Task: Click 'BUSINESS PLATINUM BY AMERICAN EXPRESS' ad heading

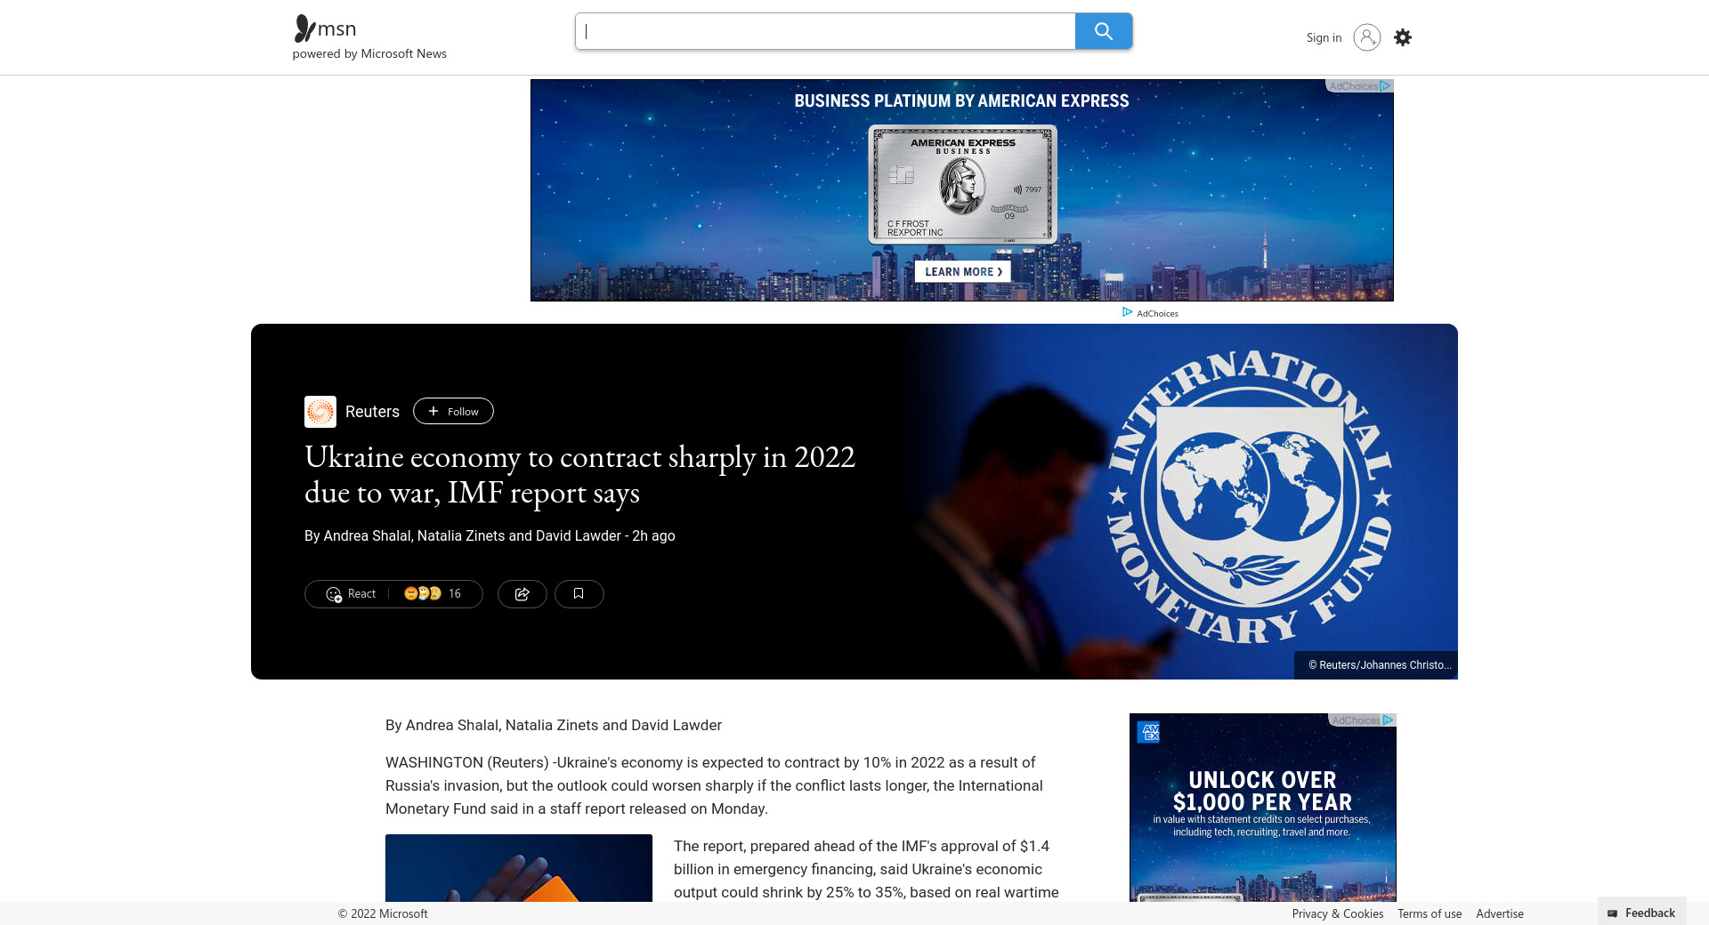Action: pos(961,101)
